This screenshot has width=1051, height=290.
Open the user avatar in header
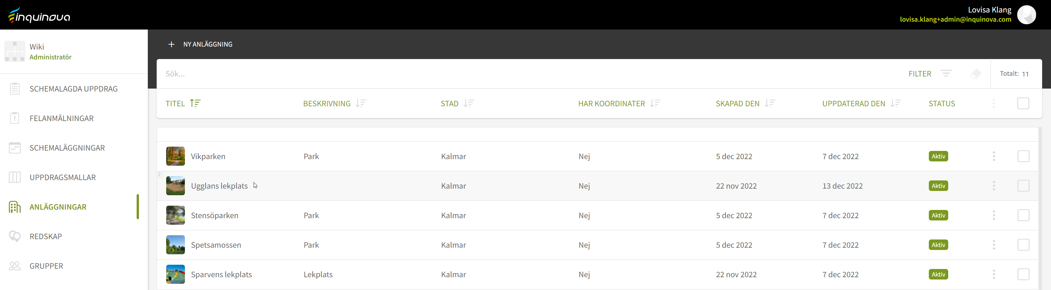point(1026,15)
